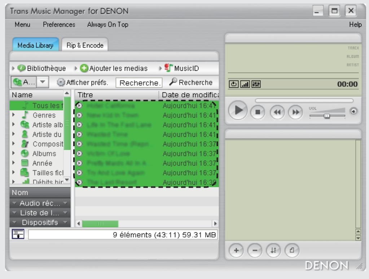369x279 pixels.
Task: Click the fast forward button
Action: pyautogui.click(x=295, y=112)
